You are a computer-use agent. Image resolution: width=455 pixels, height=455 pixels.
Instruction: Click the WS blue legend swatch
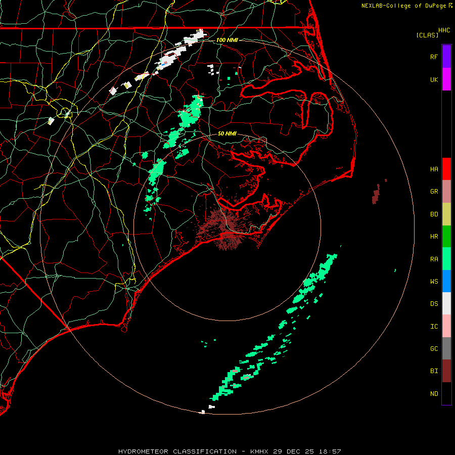(446, 281)
